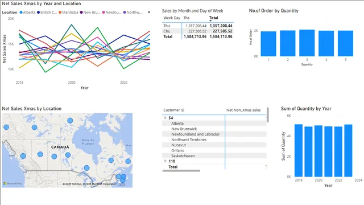Viewport: 364px width, 205px height.
Task: Select the Northwest Territories row
Action: (214, 140)
